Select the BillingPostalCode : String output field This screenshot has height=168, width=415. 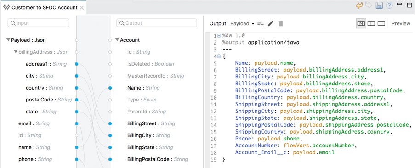[158, 159]
